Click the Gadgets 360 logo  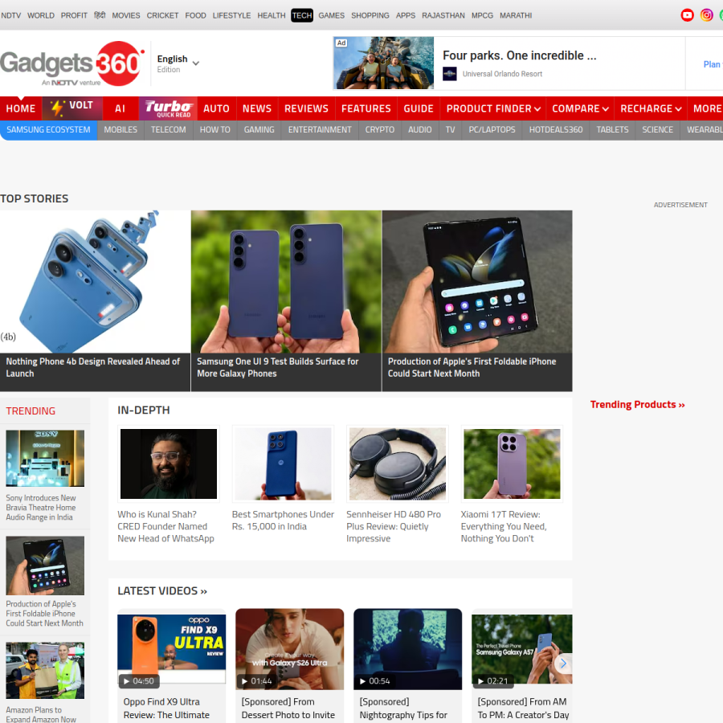(72, 63)
